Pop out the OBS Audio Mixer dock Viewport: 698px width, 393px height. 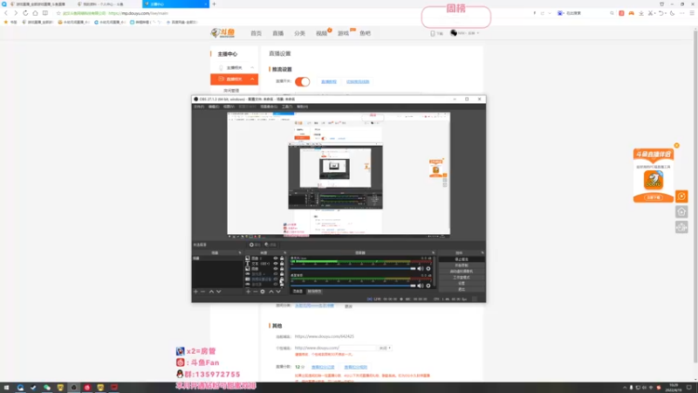tap(433, 253)
